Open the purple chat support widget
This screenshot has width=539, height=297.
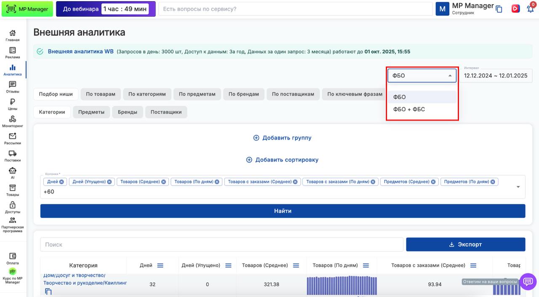528,281
